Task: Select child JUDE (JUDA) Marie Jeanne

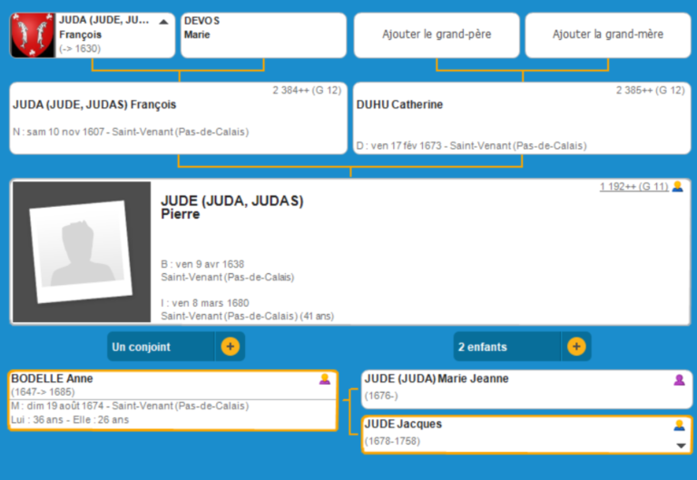Action: [x=508, y=388]
